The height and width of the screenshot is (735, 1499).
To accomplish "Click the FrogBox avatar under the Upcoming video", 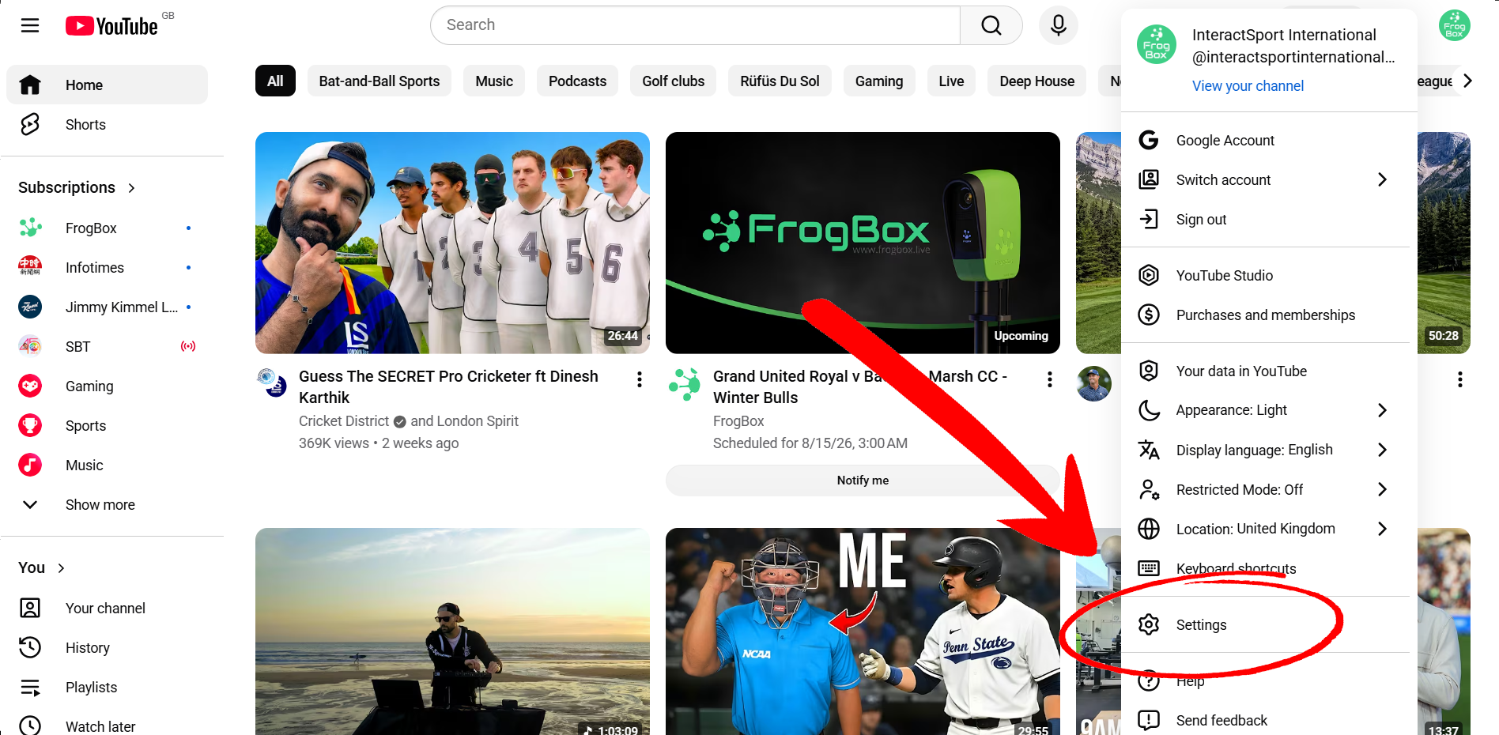I will [684, 383].
